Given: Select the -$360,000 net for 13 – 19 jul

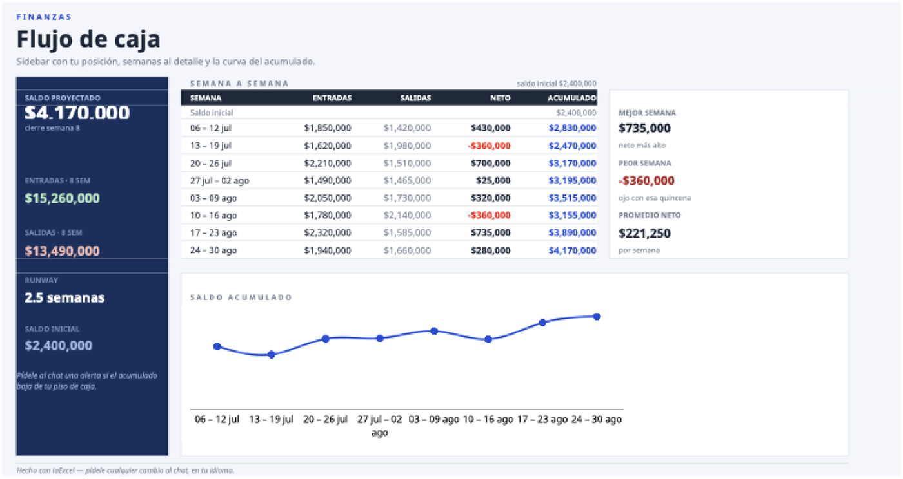Looking at the screenshot, I should [489, 146].
